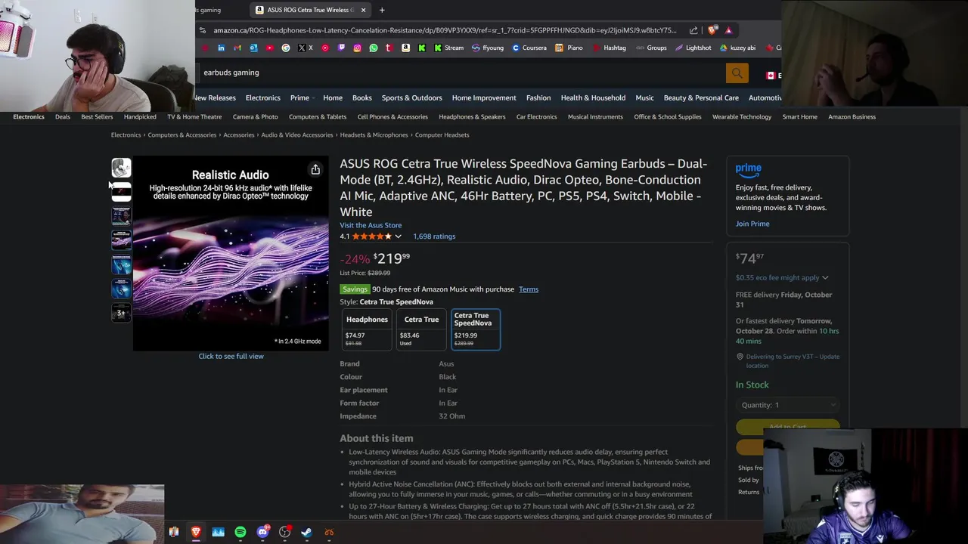Open the Outlook bookmark icon
The width and height of the screenshot is (968, 544).
tap(253, 48)
